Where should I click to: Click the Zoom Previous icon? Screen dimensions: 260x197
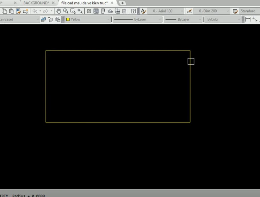coord(80,11)
